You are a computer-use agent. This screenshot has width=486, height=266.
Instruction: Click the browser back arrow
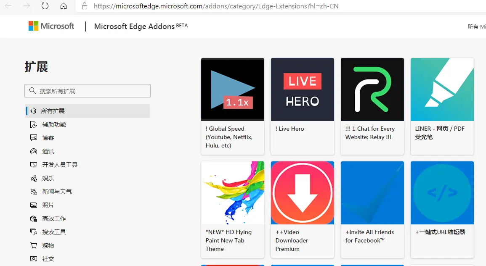pos(8,6)
